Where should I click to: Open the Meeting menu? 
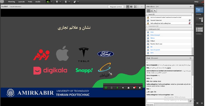pyautogui.click(x=12, y=2)
